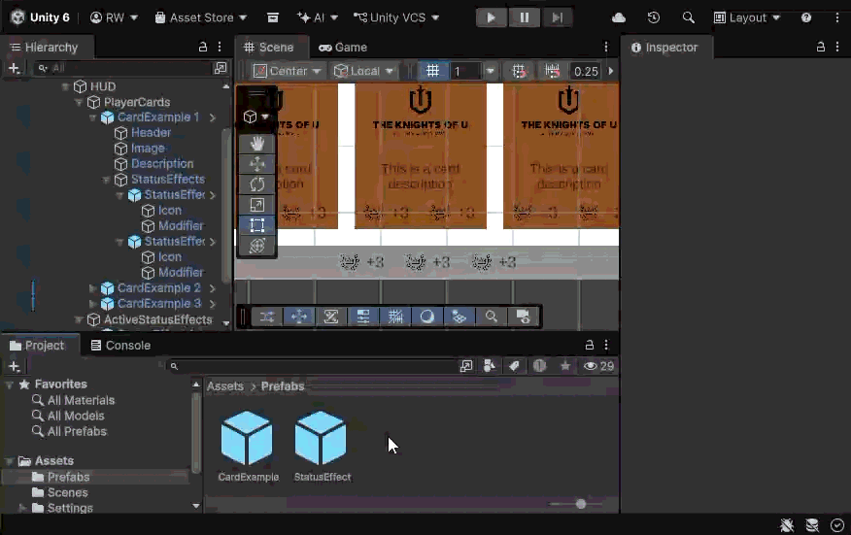Screen dimensions: 851x535
Task: Open prefab arrow for CardExample 1
Action: (x=213, y=117)
